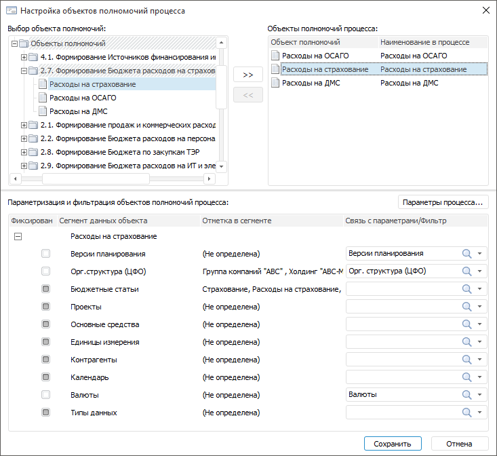Image resolution: width=497 pixels, height=456 pixels.
Task: Click the horizontal scrollbar thumb in the tree
Action: click(95, 178)
